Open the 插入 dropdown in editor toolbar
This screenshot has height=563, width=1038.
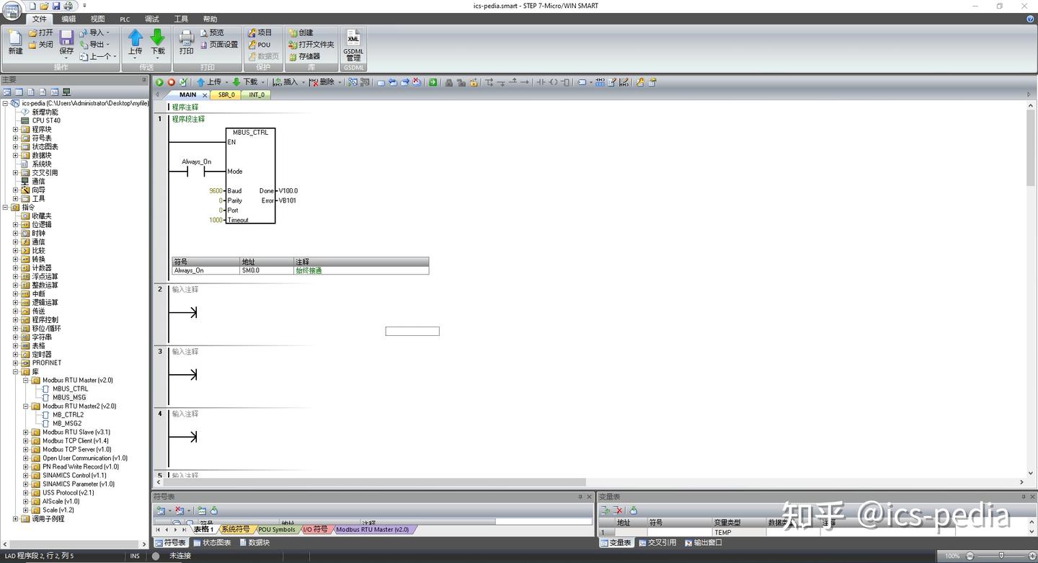303,82
